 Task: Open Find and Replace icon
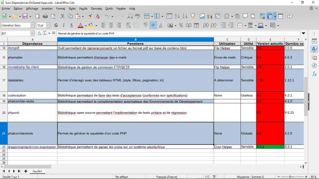tap(130, 16)
